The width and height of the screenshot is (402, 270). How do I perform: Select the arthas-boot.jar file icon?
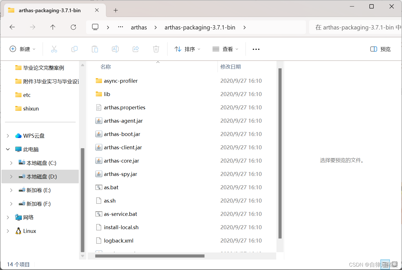pyautogui.click(x=99, y=134)
